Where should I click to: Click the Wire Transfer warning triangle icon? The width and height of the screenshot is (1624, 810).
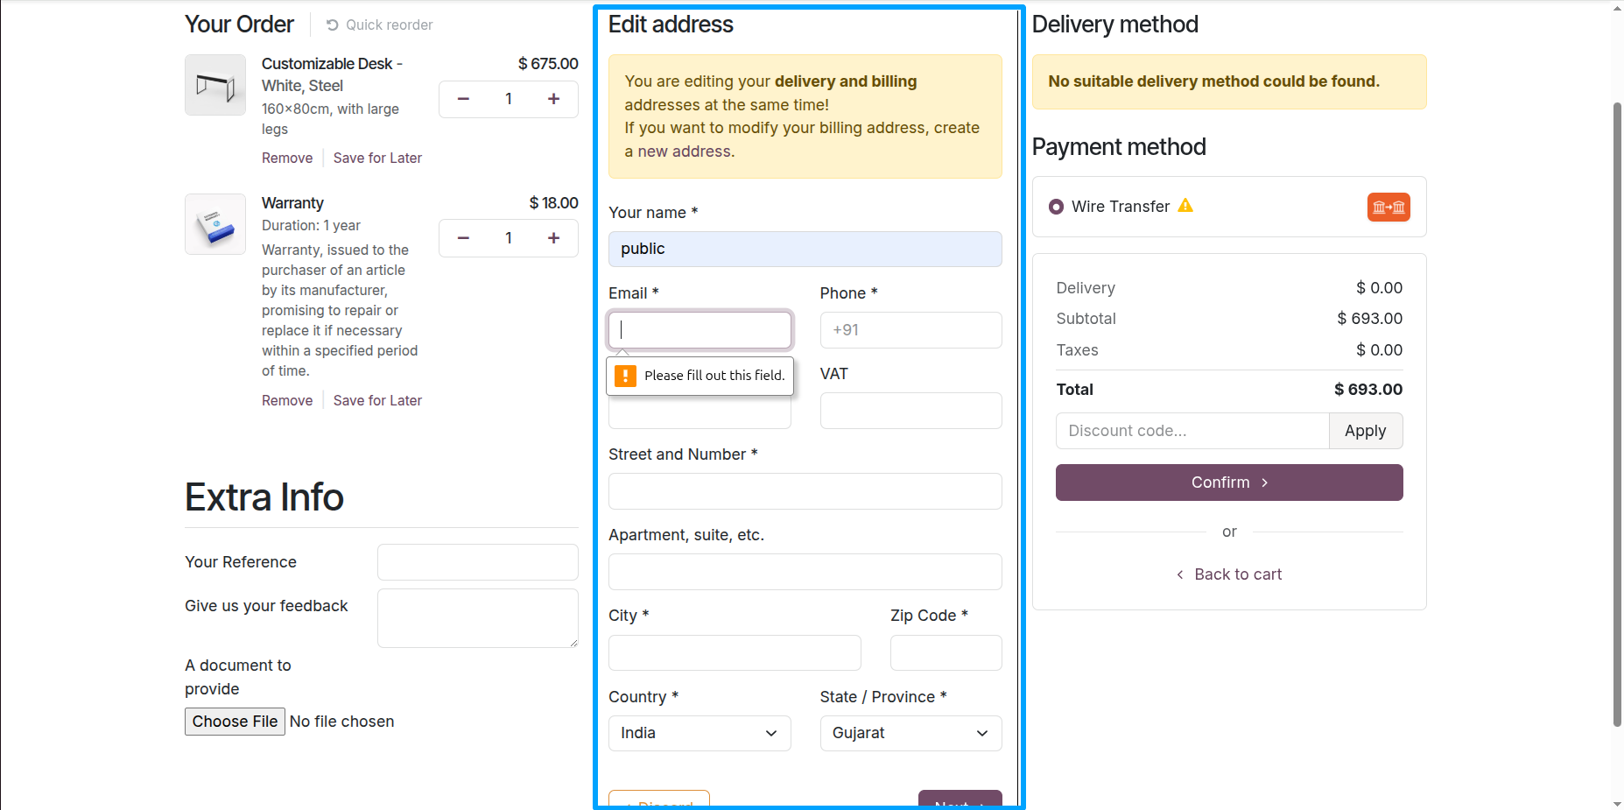[x=1185, y=206]
